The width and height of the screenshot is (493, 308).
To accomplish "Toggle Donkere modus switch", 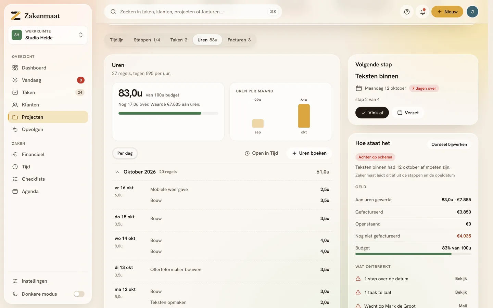I will point(79,294).
